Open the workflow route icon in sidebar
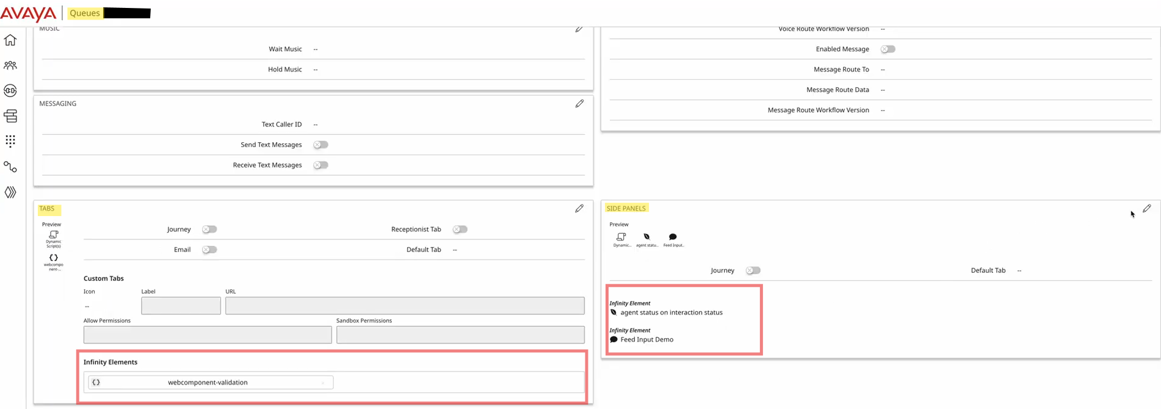1161x409 pixels. pyautogui.click(x=10, y=167)
